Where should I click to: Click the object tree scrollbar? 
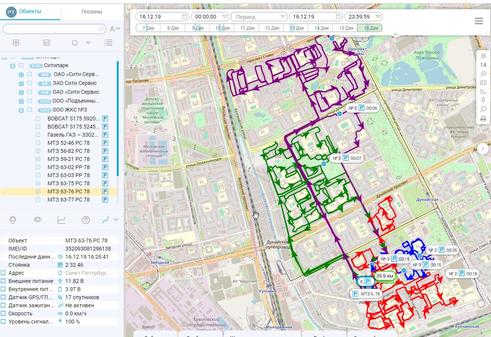pyautogui.click(x=118, y=118)
